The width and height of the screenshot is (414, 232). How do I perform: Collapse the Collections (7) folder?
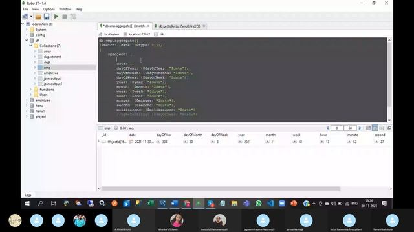tap(30, 46)
